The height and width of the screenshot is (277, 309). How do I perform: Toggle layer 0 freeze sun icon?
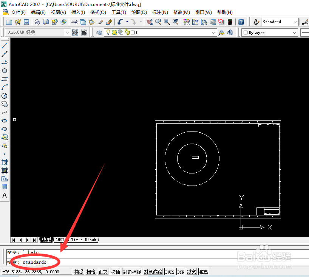(x=114, y=32)
